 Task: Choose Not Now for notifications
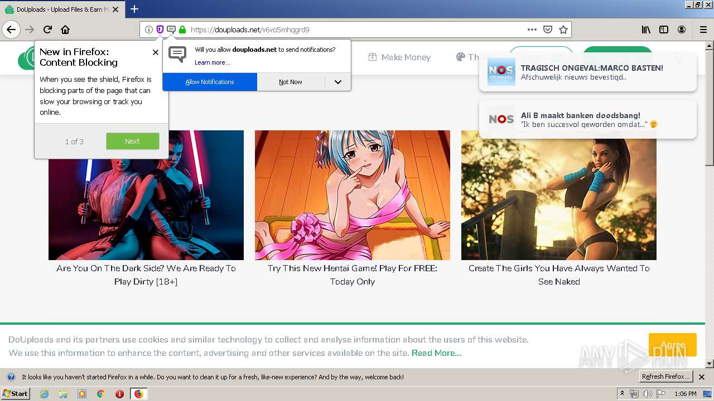pos(291,82)
